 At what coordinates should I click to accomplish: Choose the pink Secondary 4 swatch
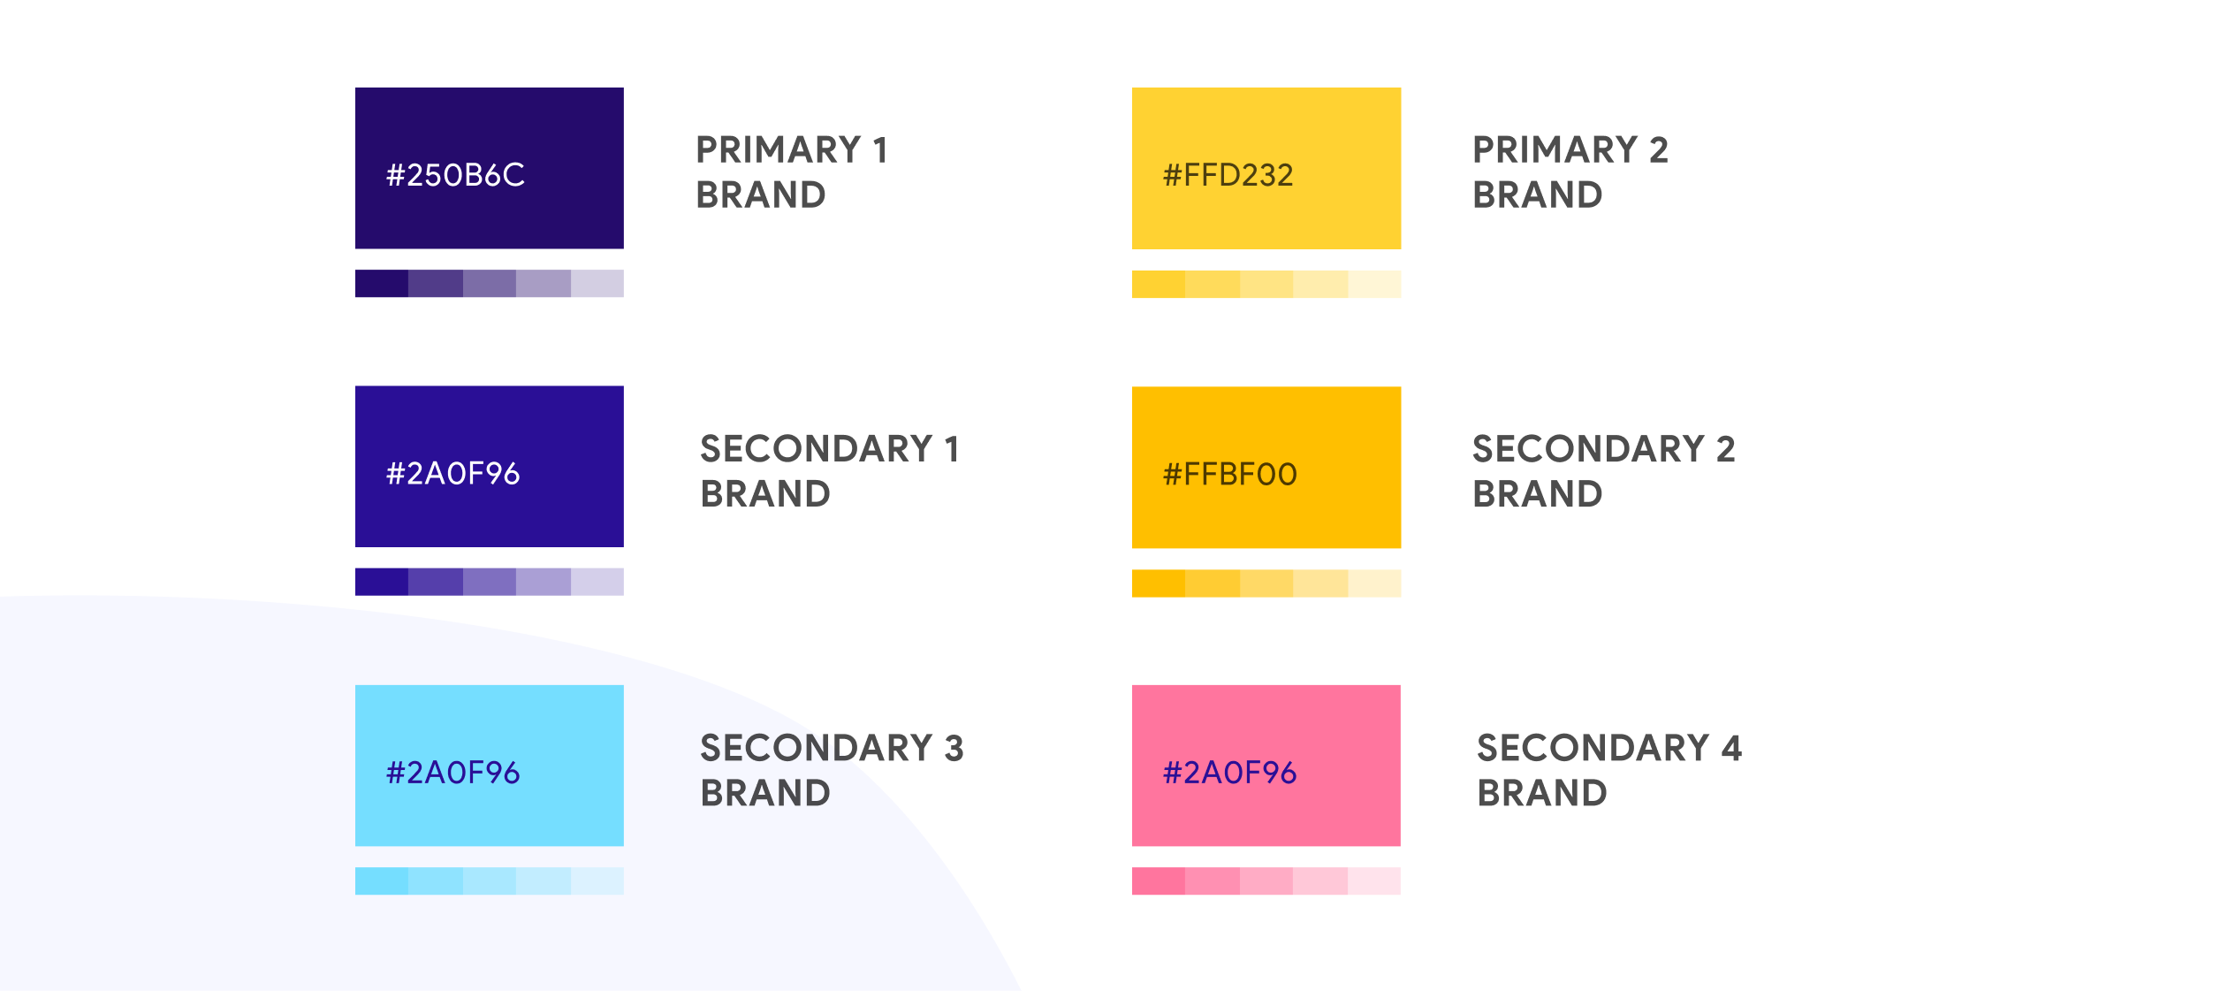[x=1266, y=766]
